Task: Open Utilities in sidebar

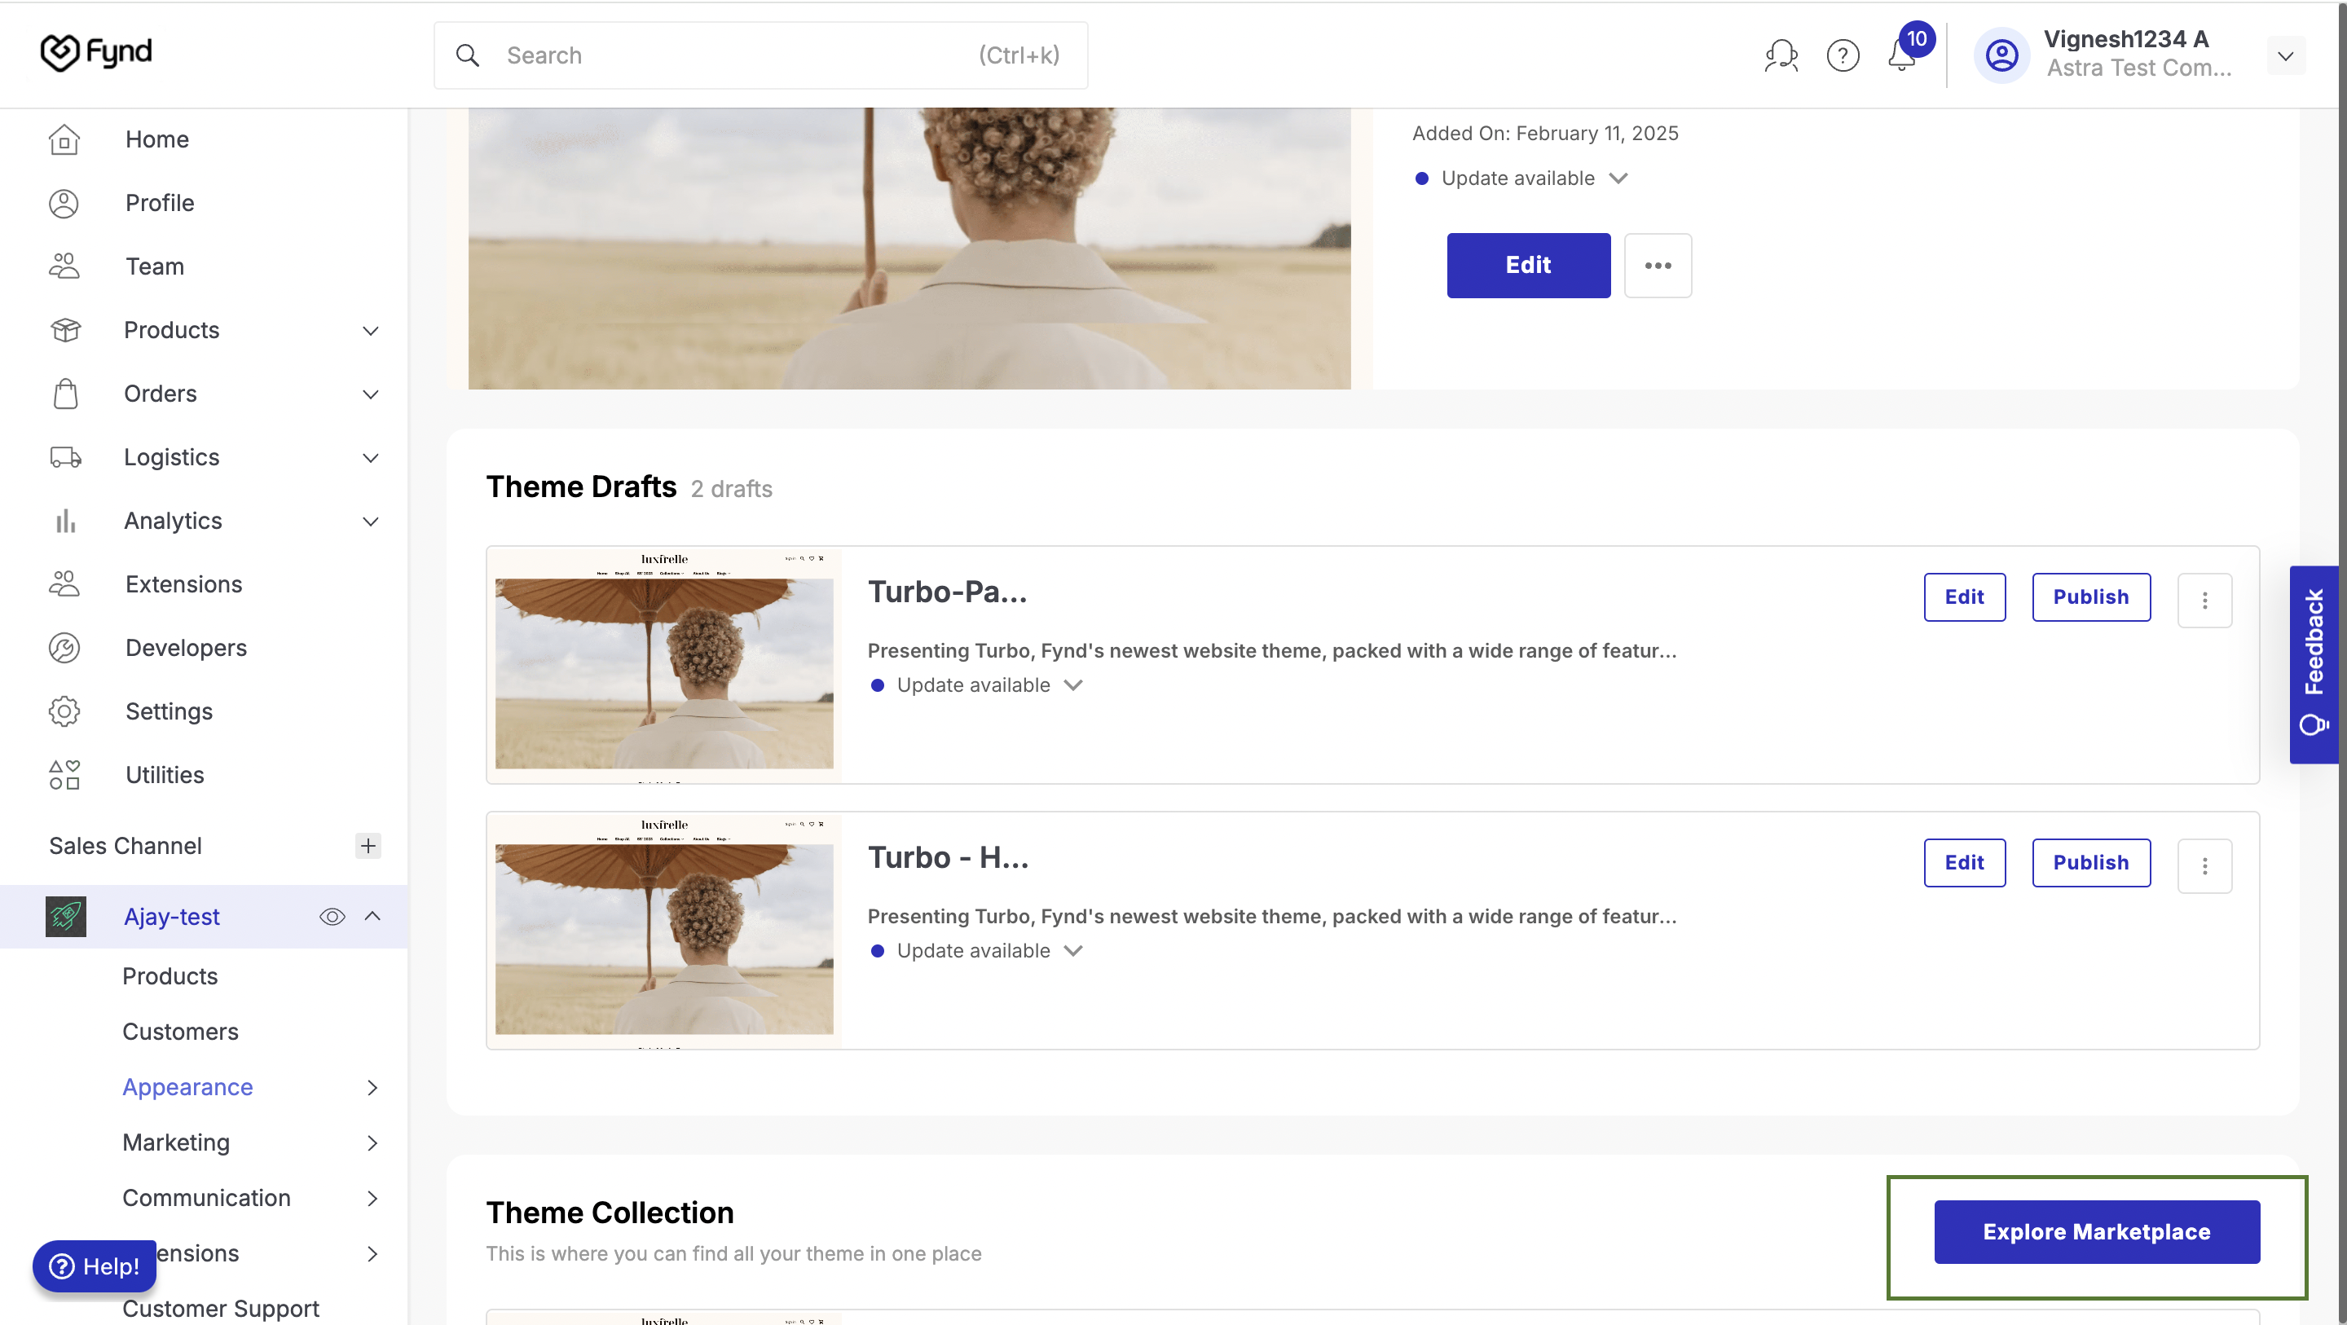Action: (164, 776)
